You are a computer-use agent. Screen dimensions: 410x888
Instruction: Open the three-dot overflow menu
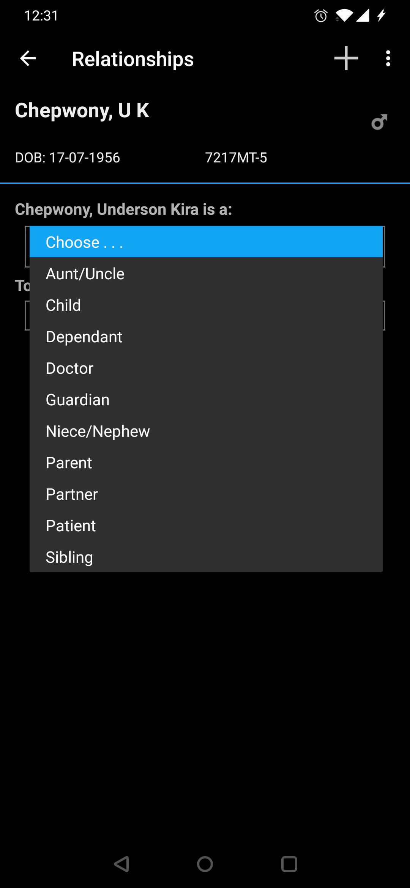(x=388, y=58)
